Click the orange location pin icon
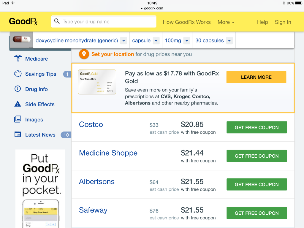This screenshot has height=228, width=304. point(84,54)
